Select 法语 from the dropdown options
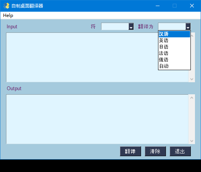This screenshot has height=172, width=201. pos(174,53)
